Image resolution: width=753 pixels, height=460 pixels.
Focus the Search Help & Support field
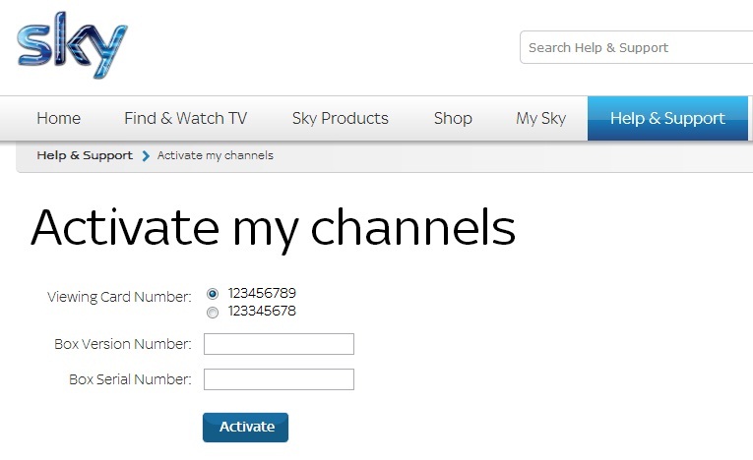tap(636, 47)
